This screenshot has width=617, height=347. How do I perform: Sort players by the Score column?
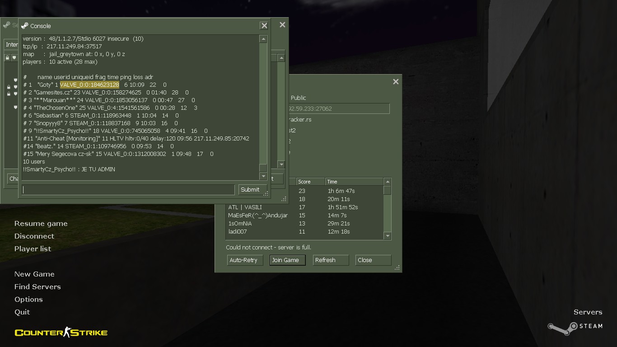310,182
